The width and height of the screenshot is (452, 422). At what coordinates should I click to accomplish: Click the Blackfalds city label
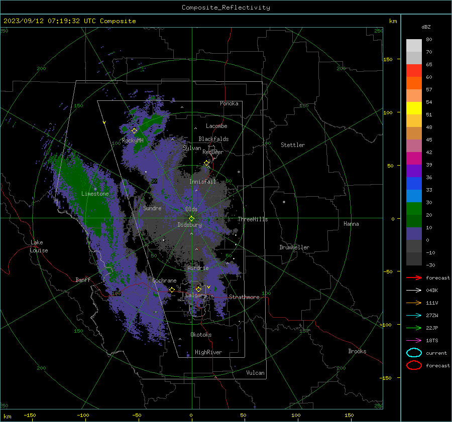click(x=213, y=139)
